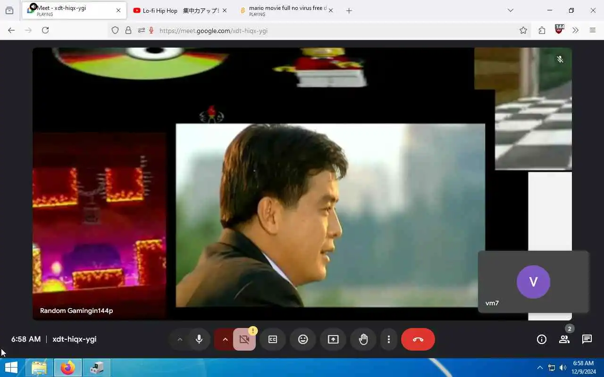Click Firefox icon on the taskbar
The height and width of the screenshot is (377, 604).
(x=67, y=368)
